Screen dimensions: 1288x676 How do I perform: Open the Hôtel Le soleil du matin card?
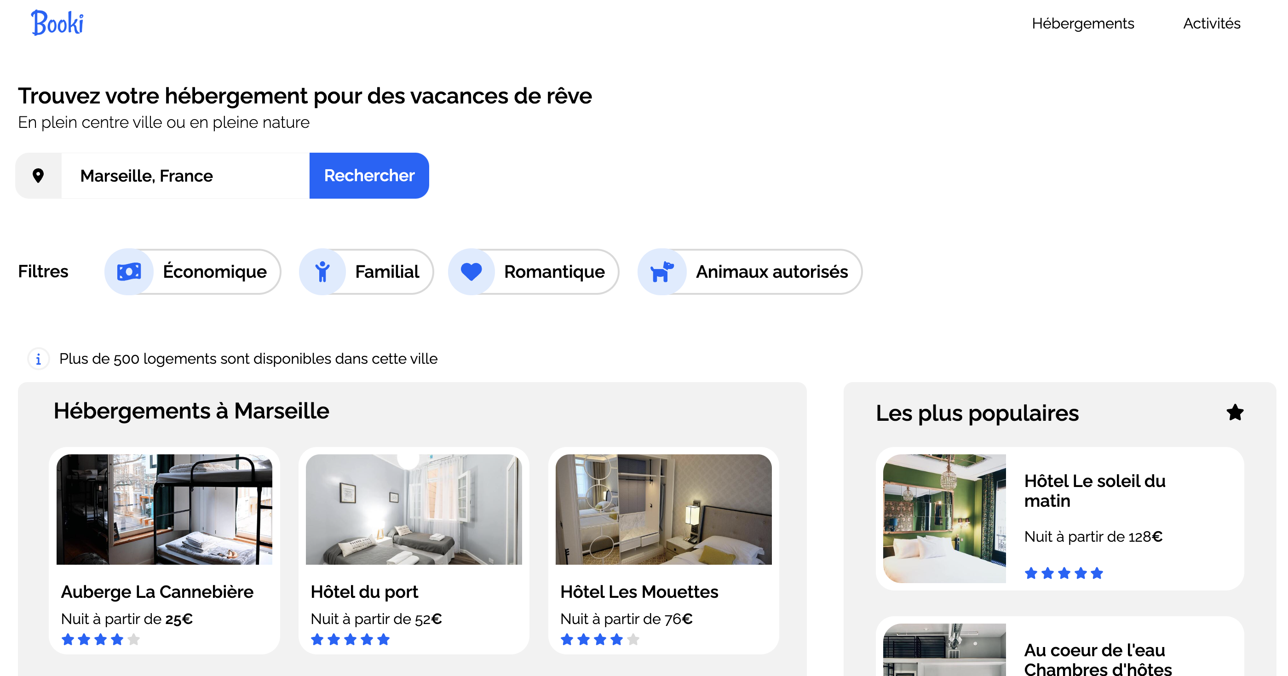[1094, 491]
